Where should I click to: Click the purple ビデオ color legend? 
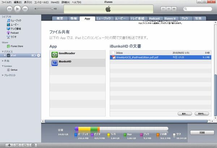point(92,135)
